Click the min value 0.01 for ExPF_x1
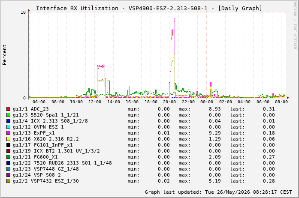 (164, 133)
